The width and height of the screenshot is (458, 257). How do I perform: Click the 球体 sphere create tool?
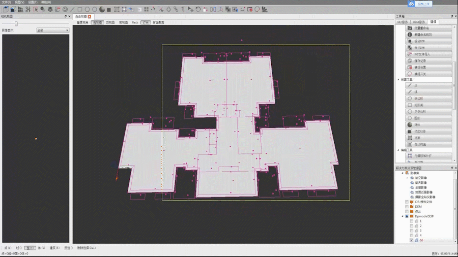pyautogui.click(x=428, y=125)
